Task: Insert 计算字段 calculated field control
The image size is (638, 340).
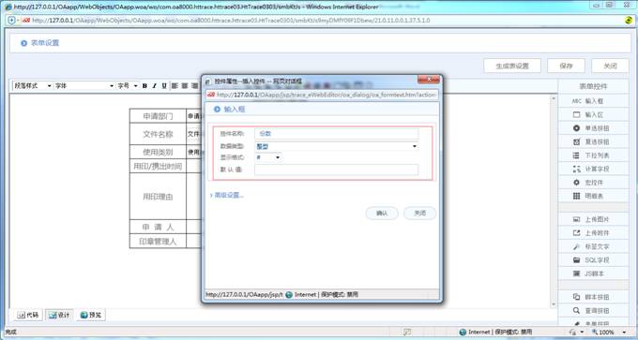Action: (x=593, y=169)
